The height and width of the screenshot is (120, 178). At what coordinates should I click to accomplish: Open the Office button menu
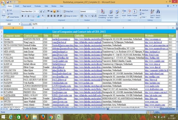tap(3, 4)
